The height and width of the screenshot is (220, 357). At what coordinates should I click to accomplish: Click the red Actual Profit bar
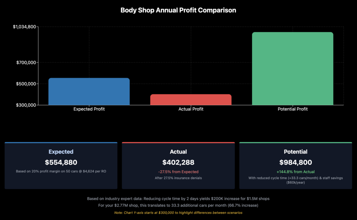(x=191, y=100)
